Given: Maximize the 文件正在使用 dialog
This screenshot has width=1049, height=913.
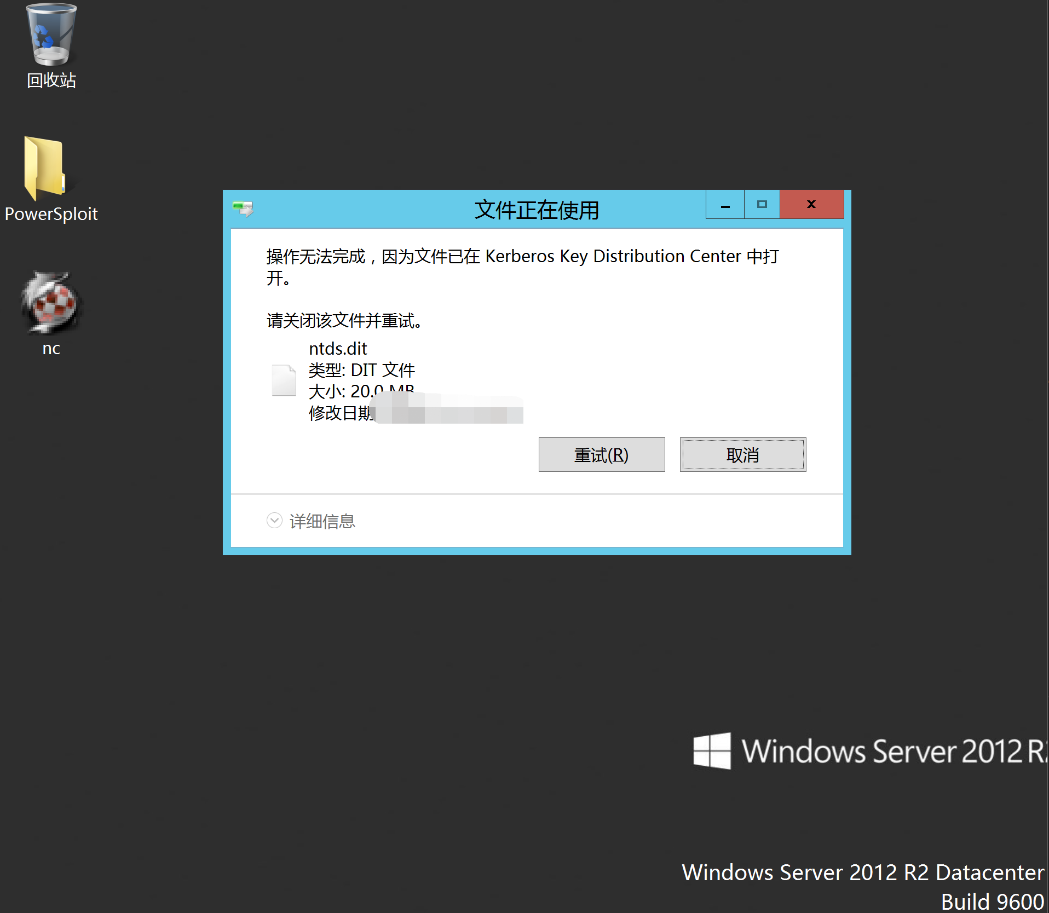Looking at the screenshot, I should (x=762, y=205).
